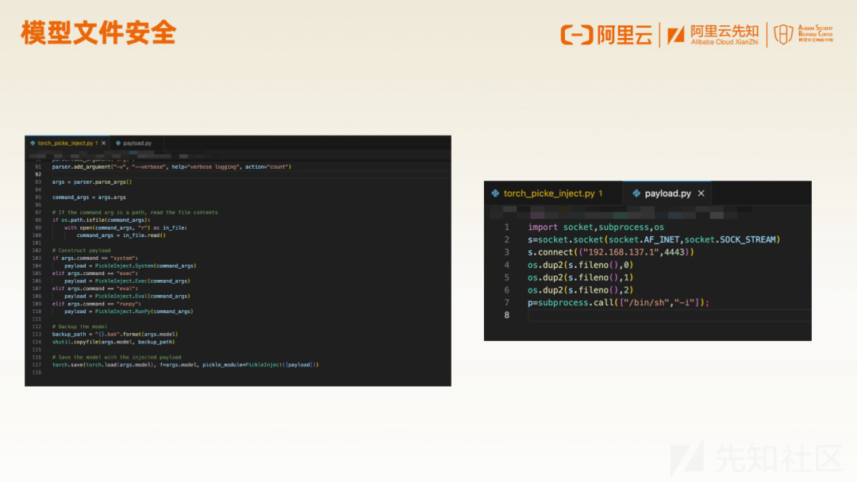Image resolution: width=857 pixels, height=482 pixels.
Task: Click the Alibaba Cloud bracket logo icon
Action: click(x=577, y=35)
